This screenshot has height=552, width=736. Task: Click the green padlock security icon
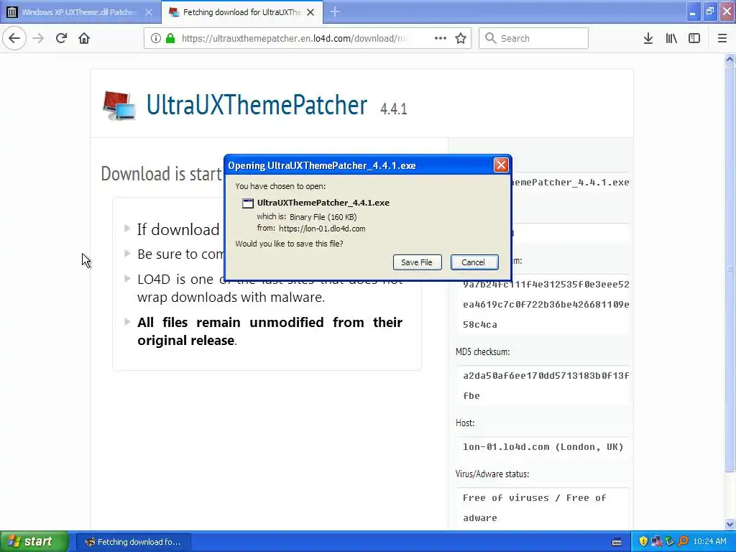[x=170, y=38]
